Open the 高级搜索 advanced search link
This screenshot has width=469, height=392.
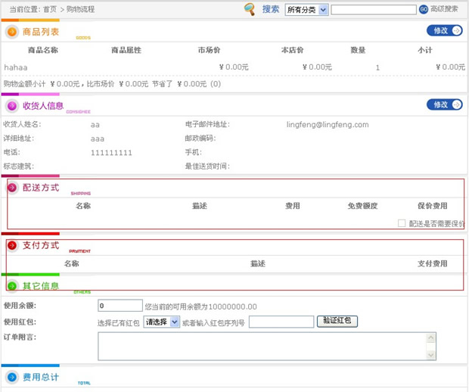point(444,9)
